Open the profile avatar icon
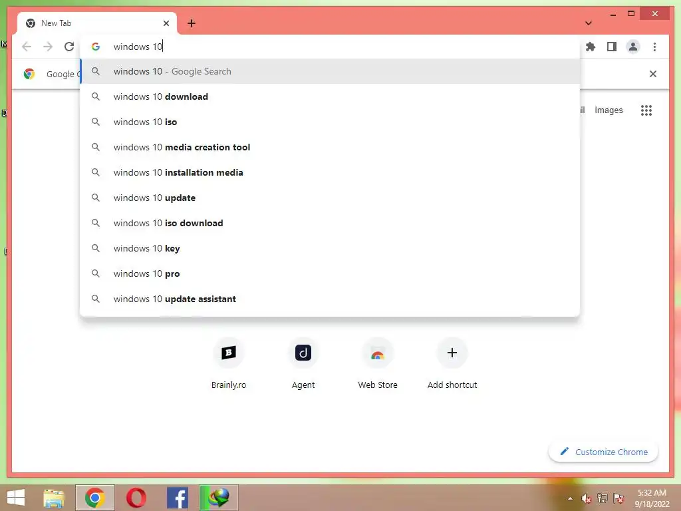 point(633,47)
